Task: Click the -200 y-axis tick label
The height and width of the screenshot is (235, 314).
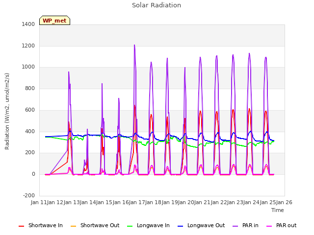Action: pos(29,195)
